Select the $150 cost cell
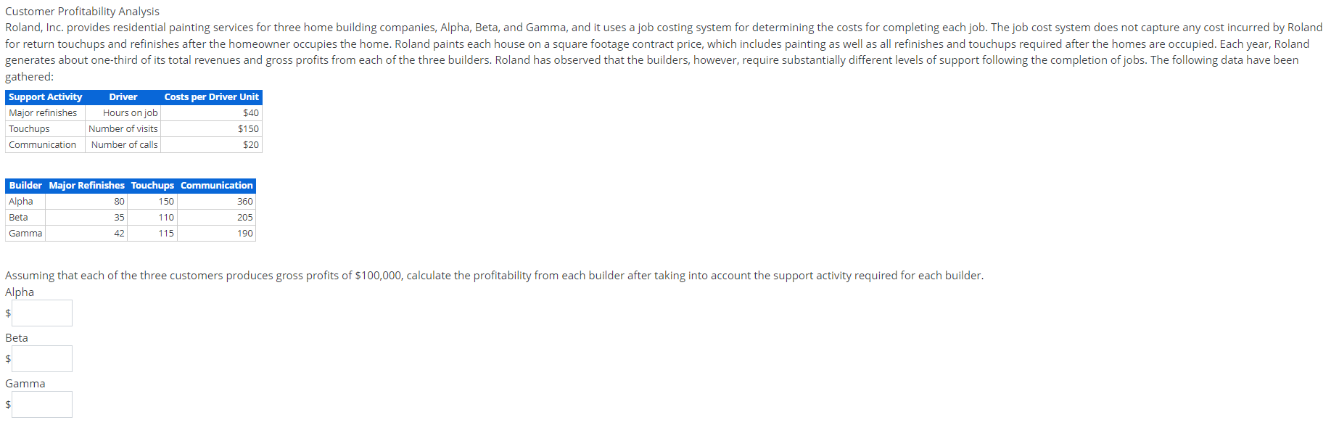 (x=250, y=128)
